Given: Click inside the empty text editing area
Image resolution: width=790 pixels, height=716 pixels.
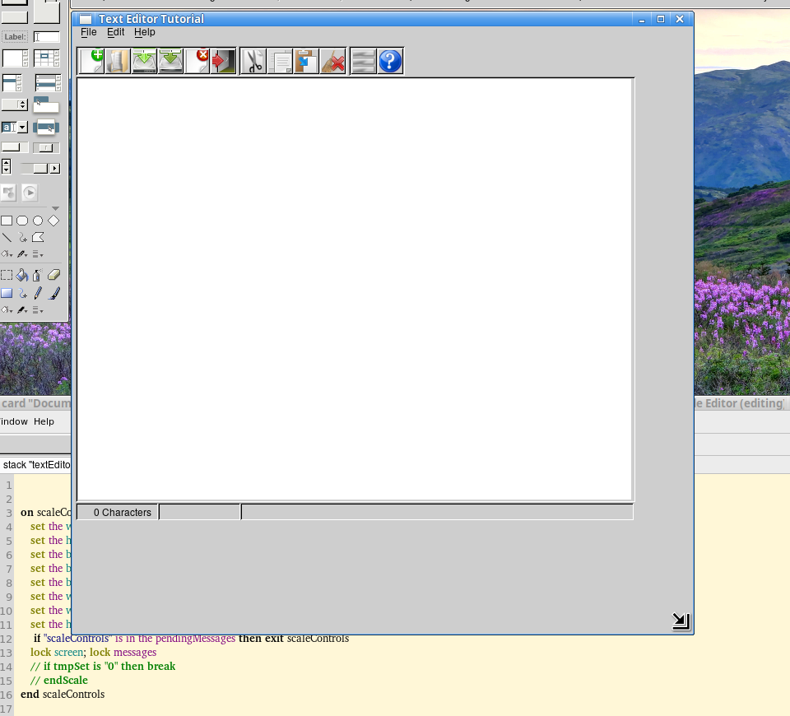Looking at the screenshot, I should (355, 288).
